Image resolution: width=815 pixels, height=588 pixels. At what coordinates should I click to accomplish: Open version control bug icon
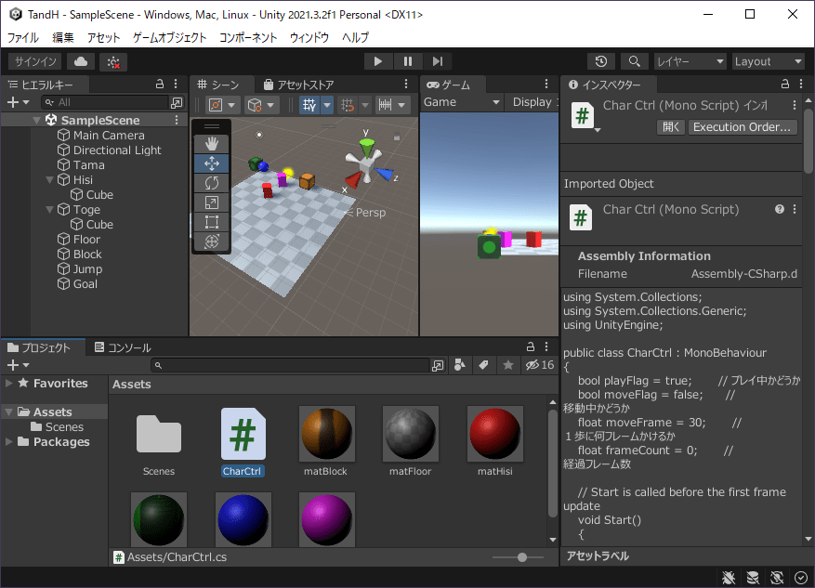[x=113, y=62]
